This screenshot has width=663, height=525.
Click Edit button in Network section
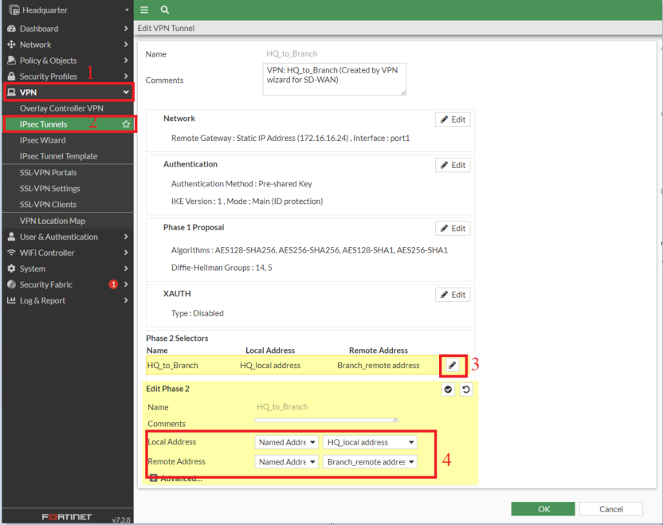453,119
